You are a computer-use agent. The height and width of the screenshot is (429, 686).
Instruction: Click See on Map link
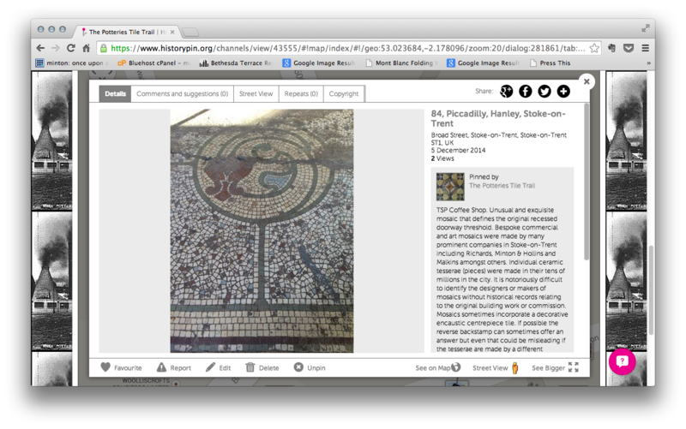[x=437, y=368]
